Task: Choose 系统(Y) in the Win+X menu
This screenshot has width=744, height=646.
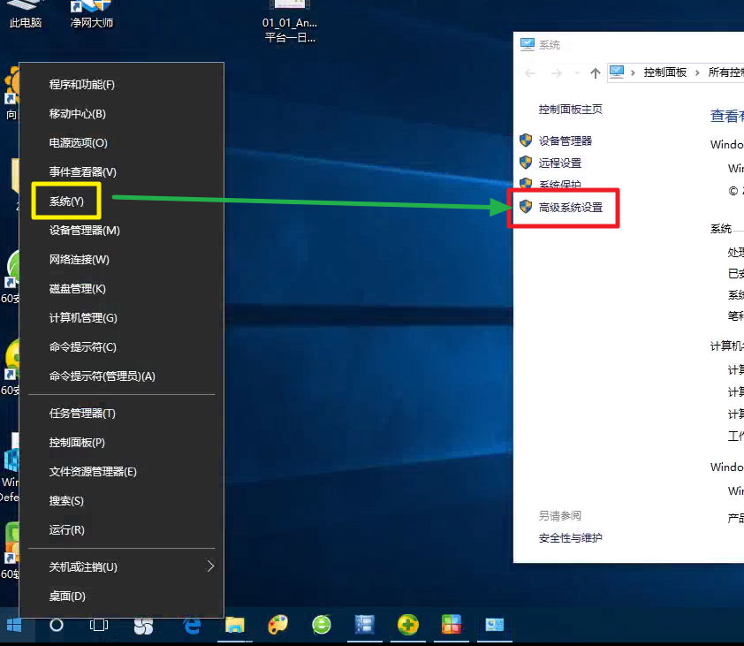Action: tap(66, 201)
